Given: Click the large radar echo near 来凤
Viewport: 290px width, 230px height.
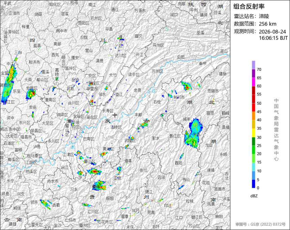Looking at the screenshot, I should point(193,133).
